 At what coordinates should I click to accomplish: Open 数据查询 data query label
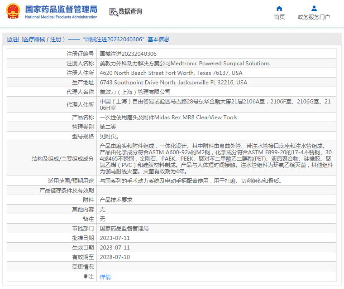point(130,11)
